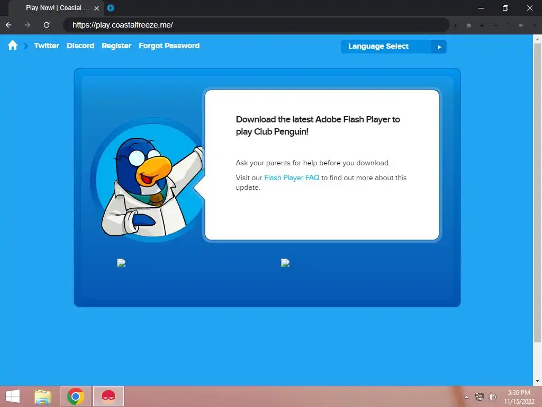The image size is (542, 407).
Task: Click the scrollbar down arrow
Action: point(537,381)
